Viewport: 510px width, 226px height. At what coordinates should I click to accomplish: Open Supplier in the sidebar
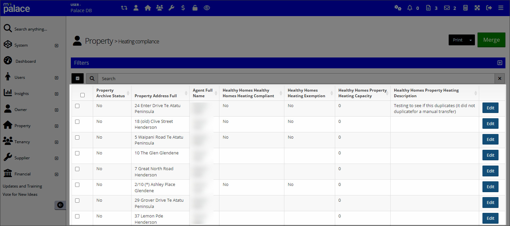[x=22, y=158]
